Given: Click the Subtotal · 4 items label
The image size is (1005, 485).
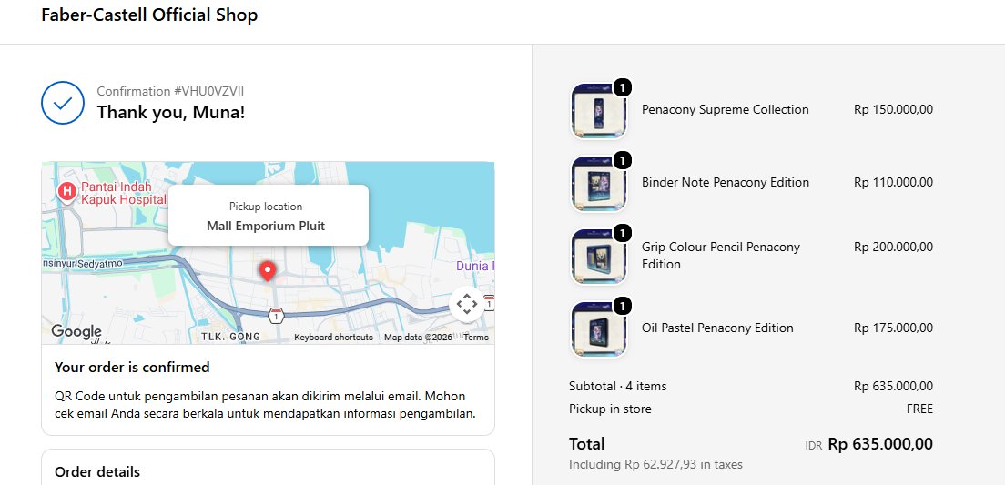Looking at the screenshot, I should click(618, 387).
